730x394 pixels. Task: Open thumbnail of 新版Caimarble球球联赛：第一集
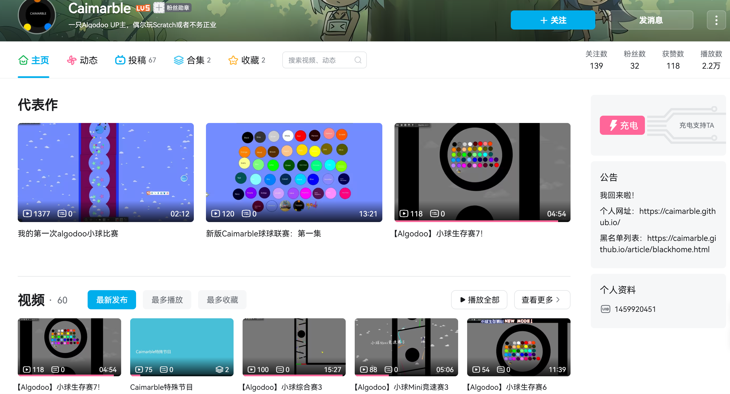coord(294,172)
